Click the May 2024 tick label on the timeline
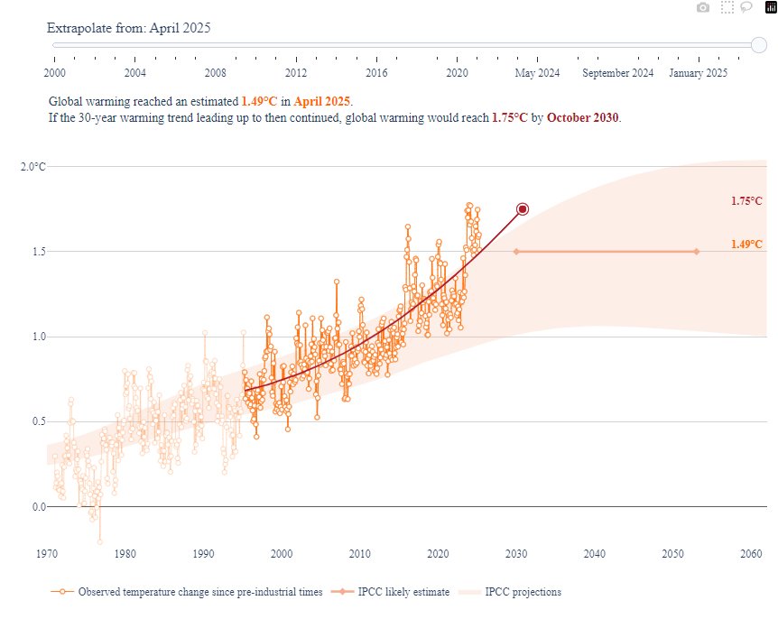The image size is (778, 619). click(536, 73)
